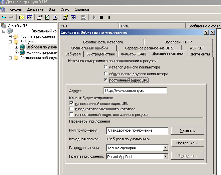
Task: Expand the Администрирование site node
Action: pyautogui.click(x=16, y=52)
